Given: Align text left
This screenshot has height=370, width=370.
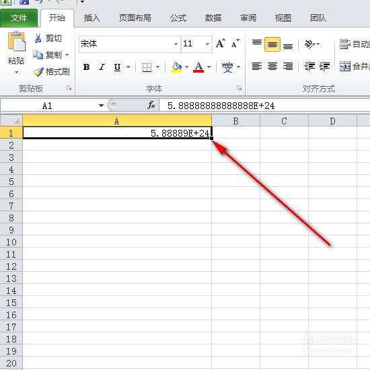Looking at the screenshot, I should (x=257, y=67).
